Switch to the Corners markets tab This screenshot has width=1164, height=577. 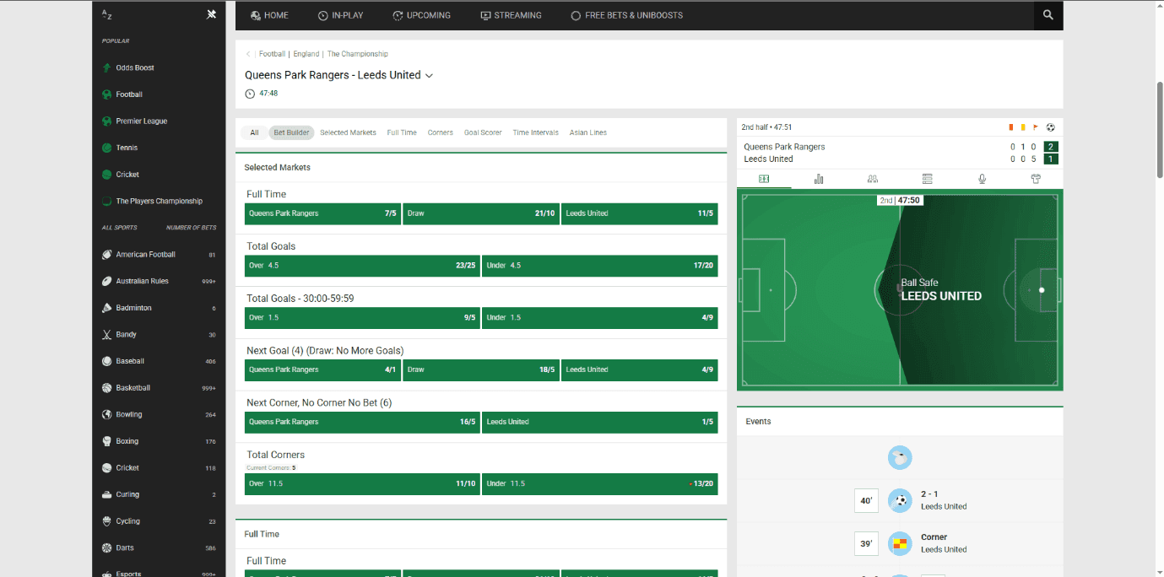point(440,132)
